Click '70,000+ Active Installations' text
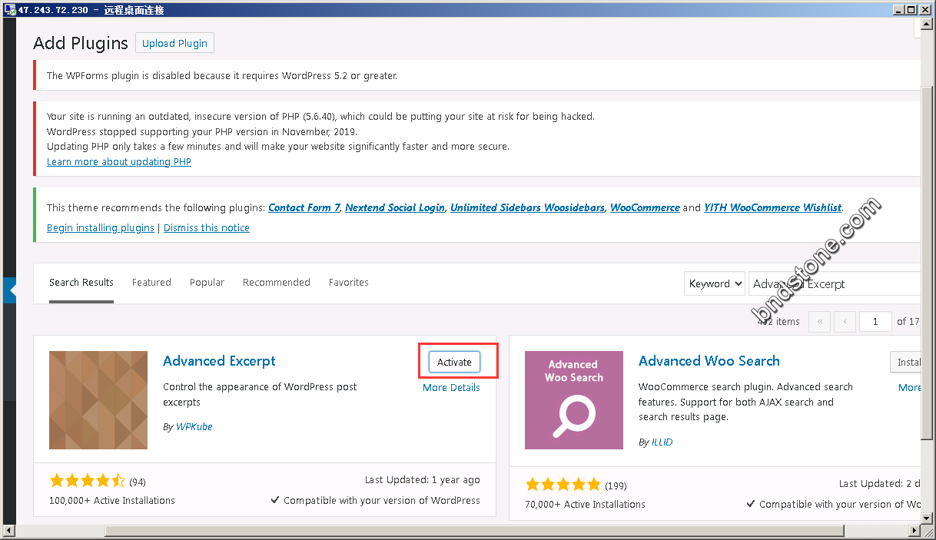This screenshot has height=540, width=936. pyautogui.click(x=586, y=505)
